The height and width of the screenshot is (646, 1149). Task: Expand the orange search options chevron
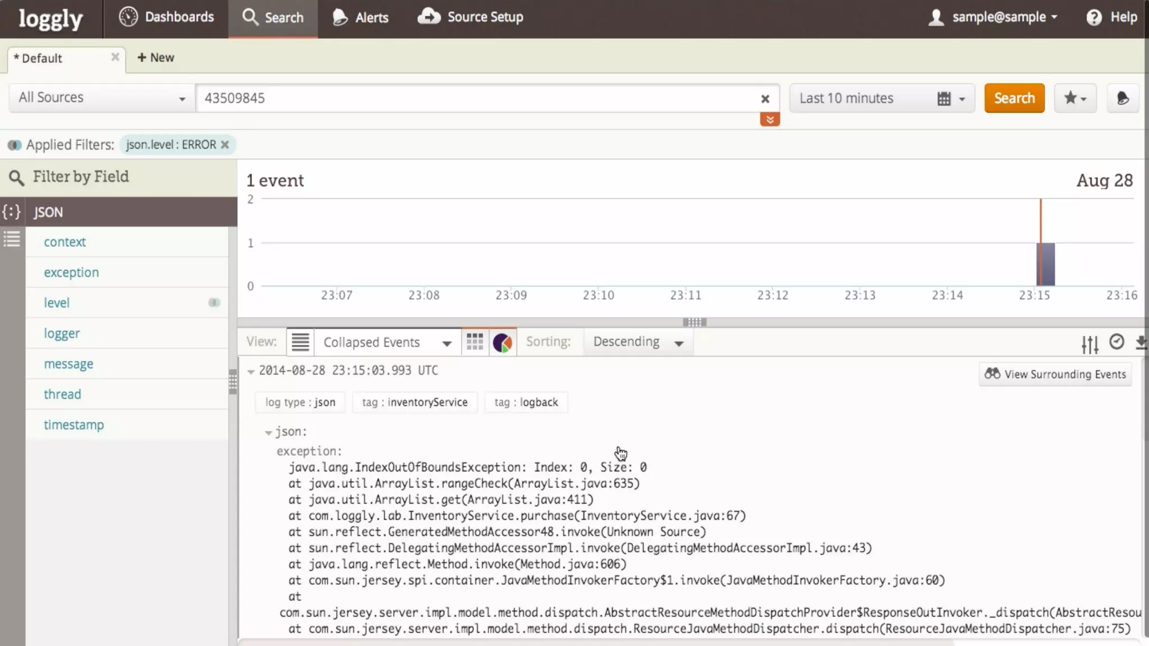click(770, 119)
